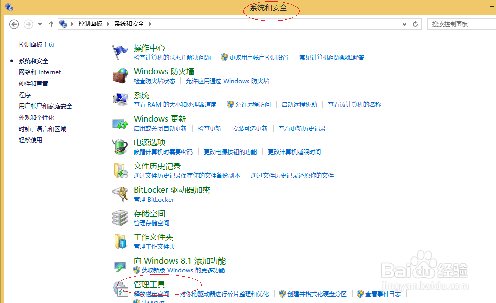Click 检查防火墙状态
Viewport: 496px width, 303px height.
[154, 81]
